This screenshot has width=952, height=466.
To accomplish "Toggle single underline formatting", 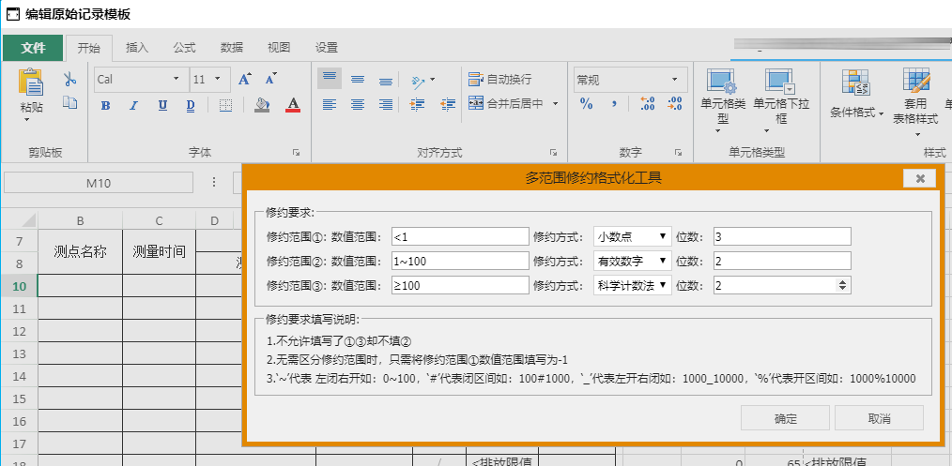I will (162, 105).
